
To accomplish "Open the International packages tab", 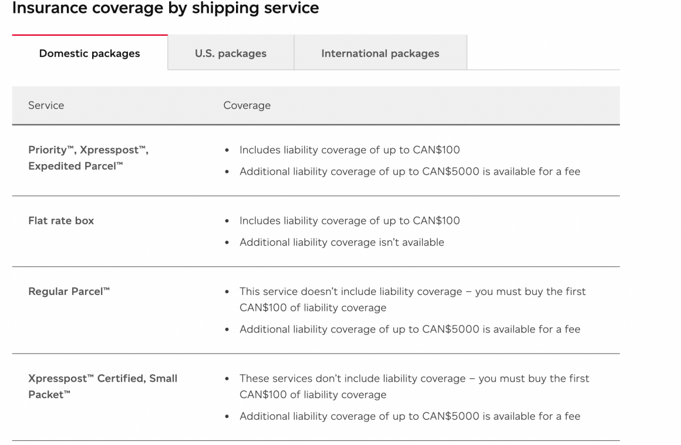I will [x=380, y=53].
